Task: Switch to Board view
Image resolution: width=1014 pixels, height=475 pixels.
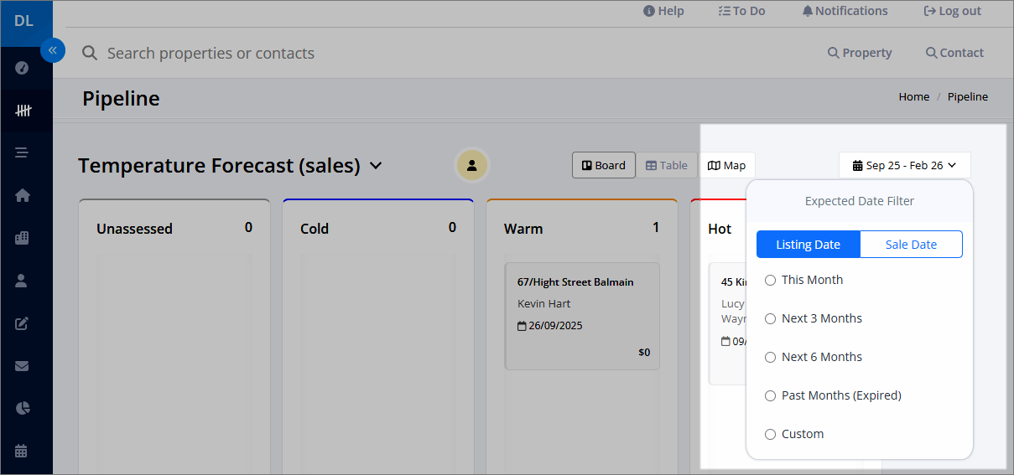Action: tap(604, 165)
